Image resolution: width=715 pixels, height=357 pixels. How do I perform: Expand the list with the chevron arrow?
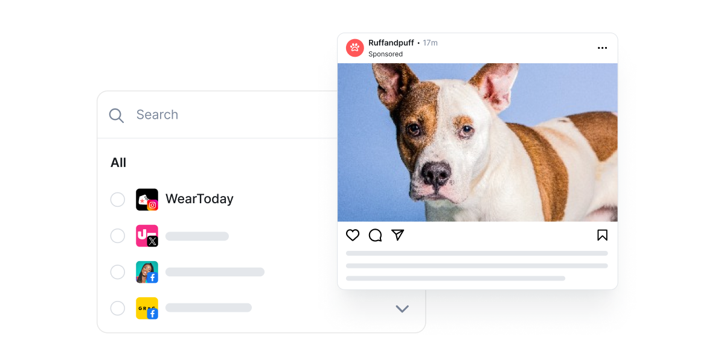[402, 309]
